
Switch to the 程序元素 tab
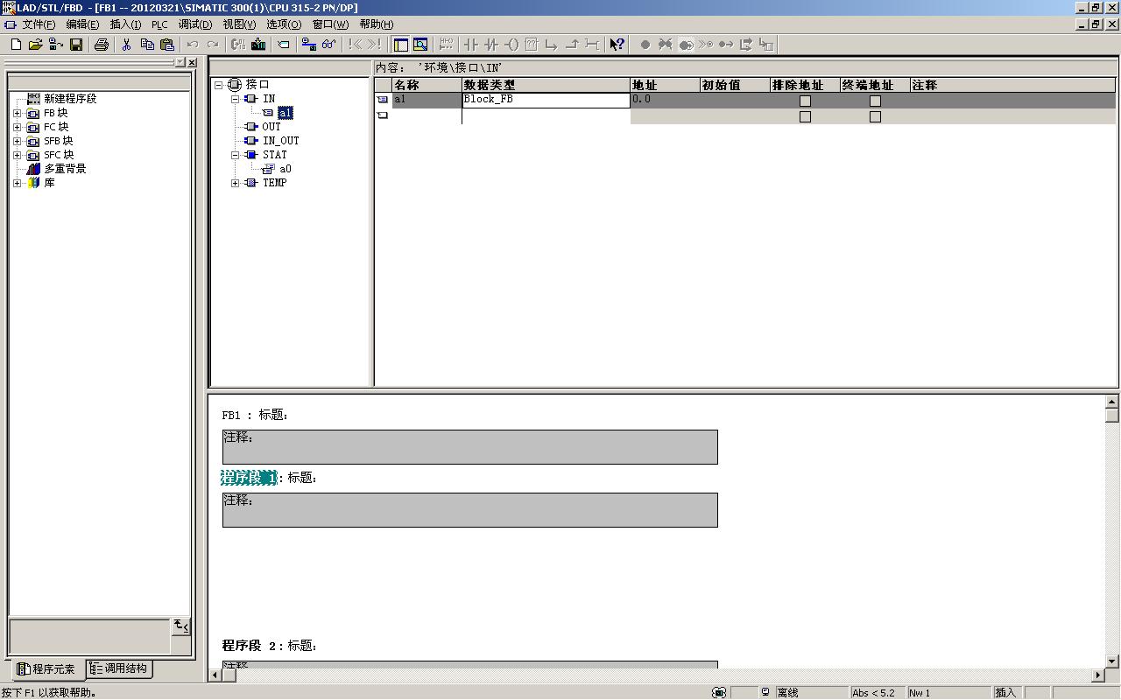coord(46,669)
